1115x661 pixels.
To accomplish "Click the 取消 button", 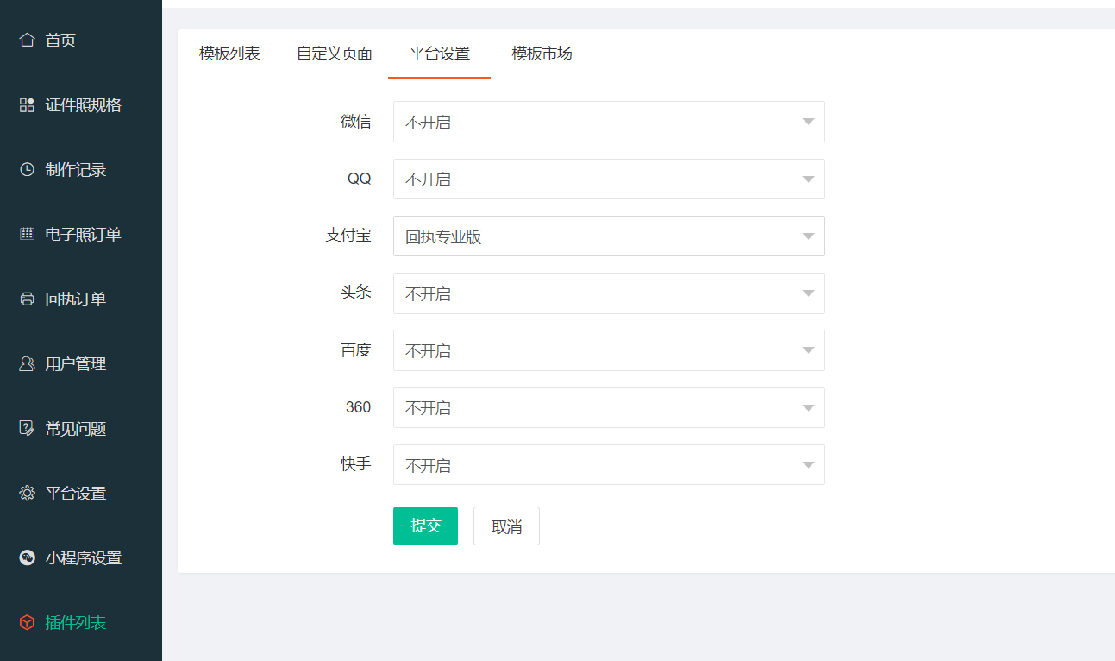I will click(506, 526).
